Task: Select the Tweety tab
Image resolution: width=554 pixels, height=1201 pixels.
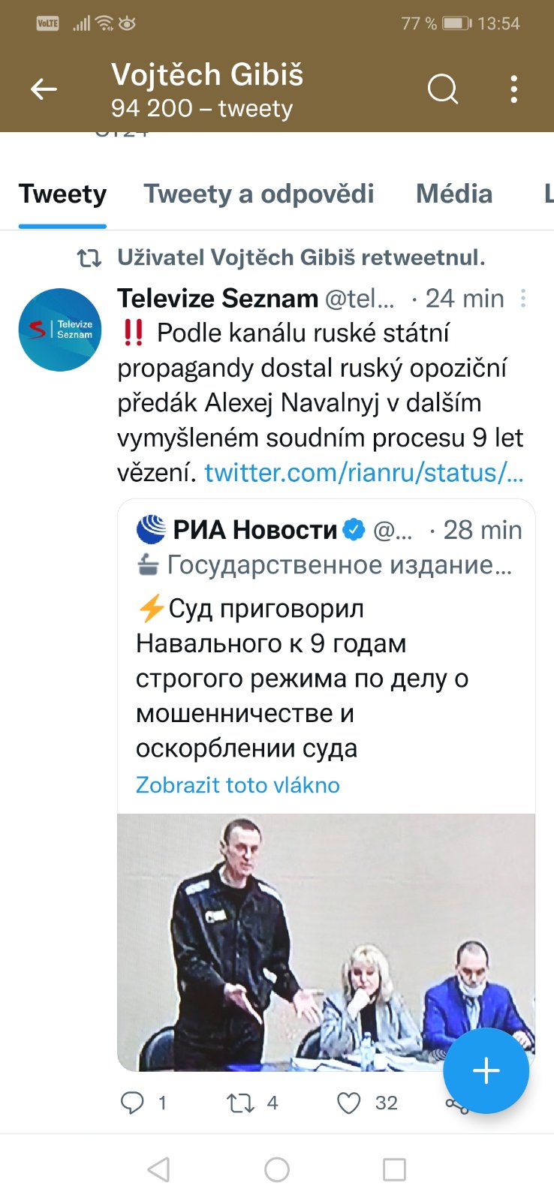Action: [62, 194]
